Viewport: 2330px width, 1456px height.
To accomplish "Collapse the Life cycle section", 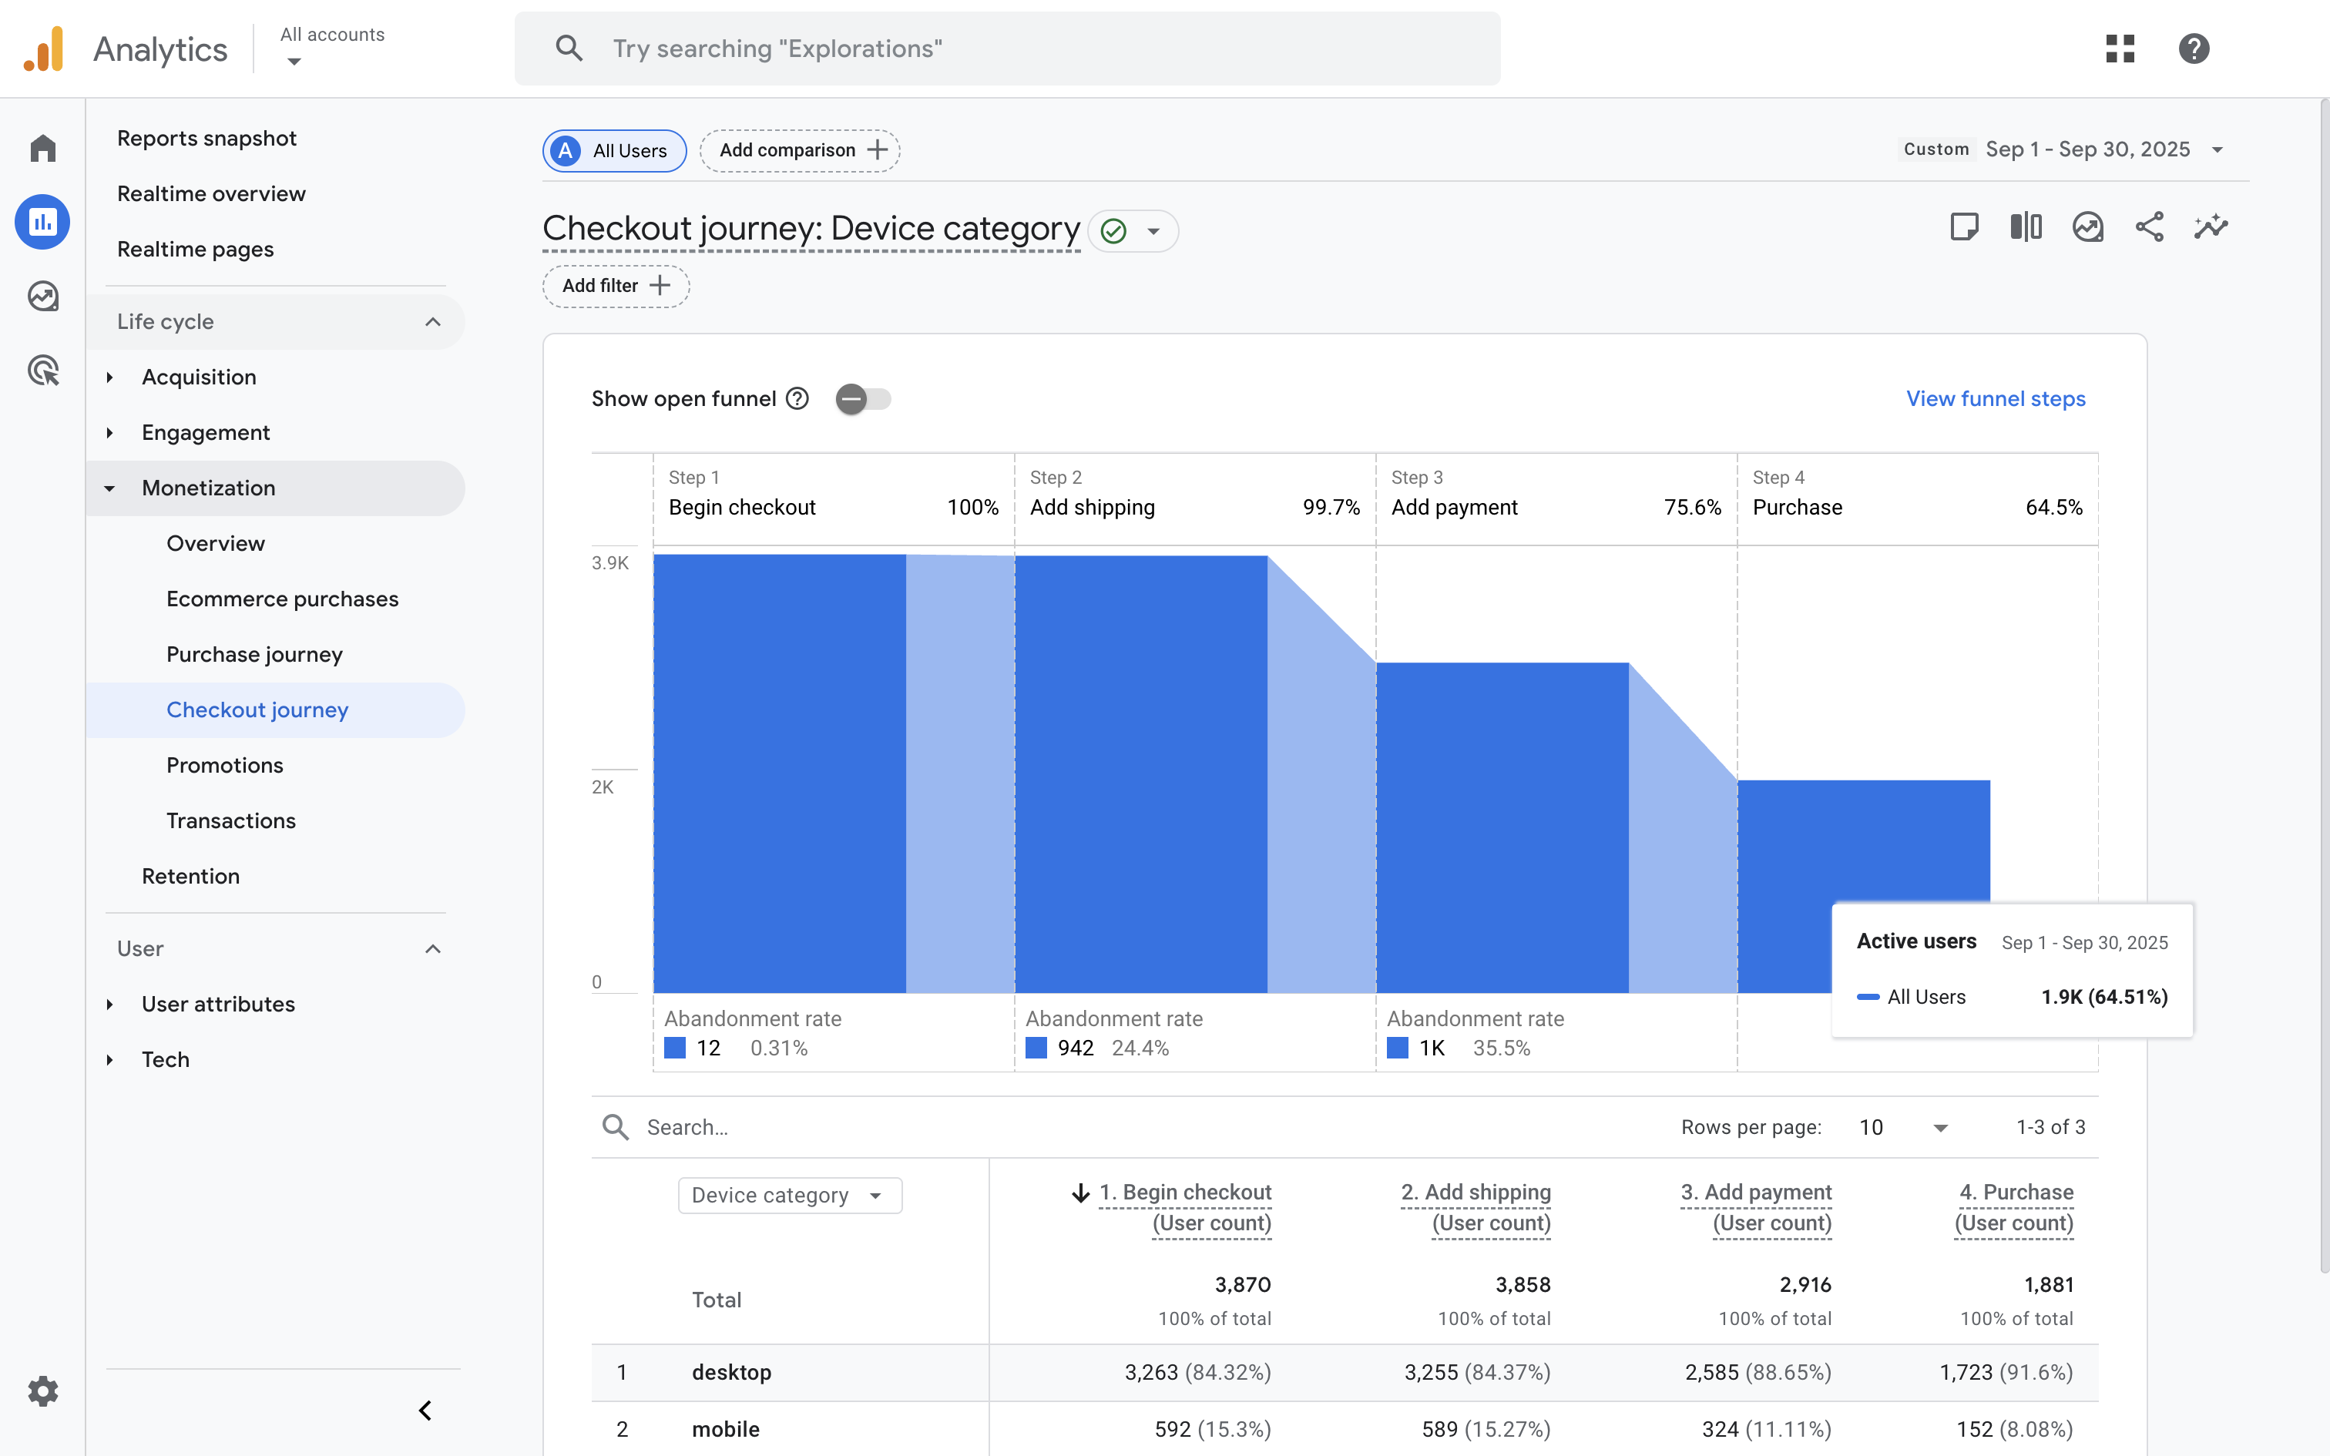I will pyautogui.click(x=432, y=322).
